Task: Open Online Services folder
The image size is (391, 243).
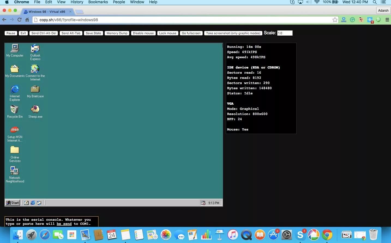Action: (15, 154)
